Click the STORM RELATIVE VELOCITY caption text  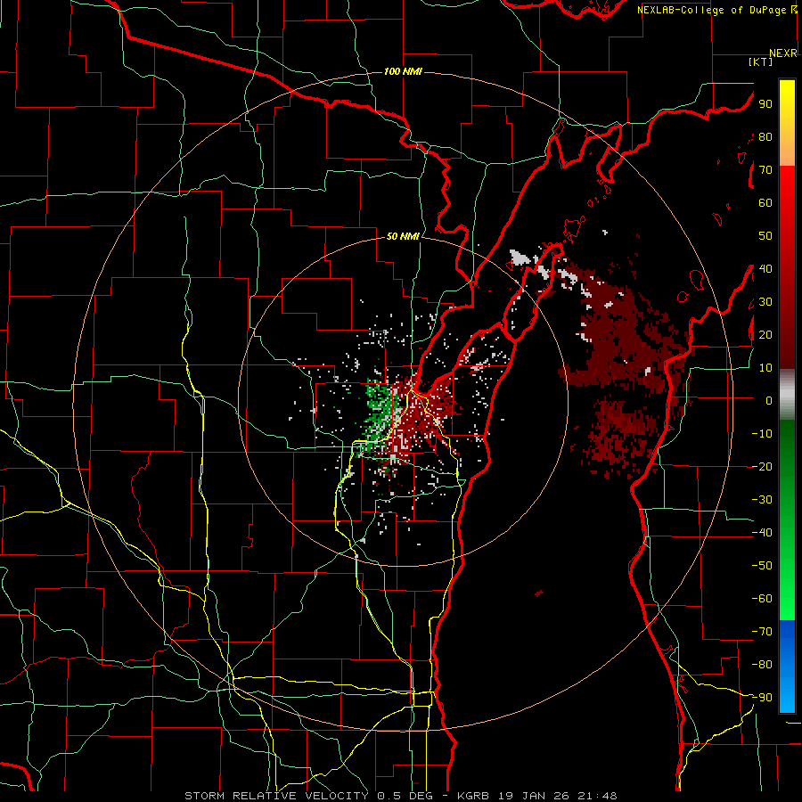point(276,796)
